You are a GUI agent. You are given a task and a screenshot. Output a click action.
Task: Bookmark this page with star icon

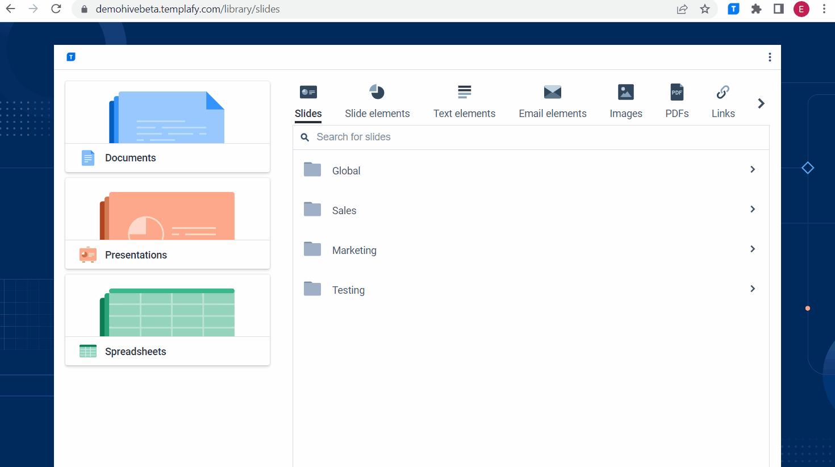click(705, 9)
